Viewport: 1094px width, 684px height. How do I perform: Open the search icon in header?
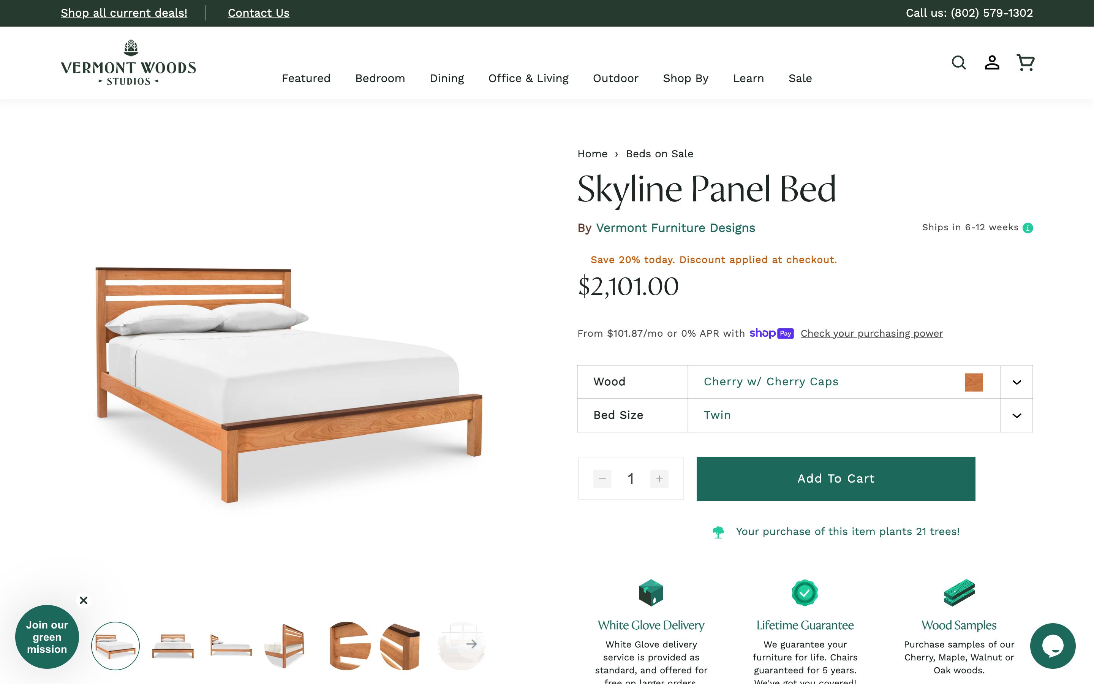[958, 62]
